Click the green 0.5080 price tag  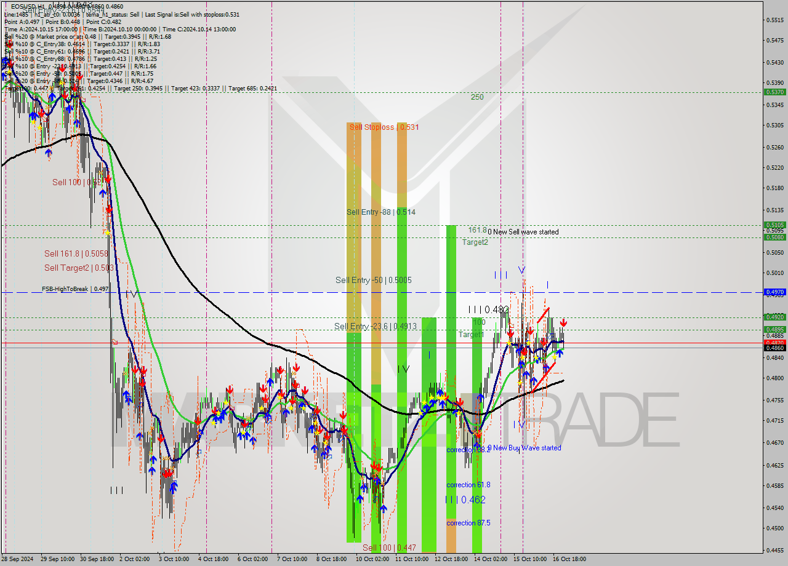click(774, 237)
